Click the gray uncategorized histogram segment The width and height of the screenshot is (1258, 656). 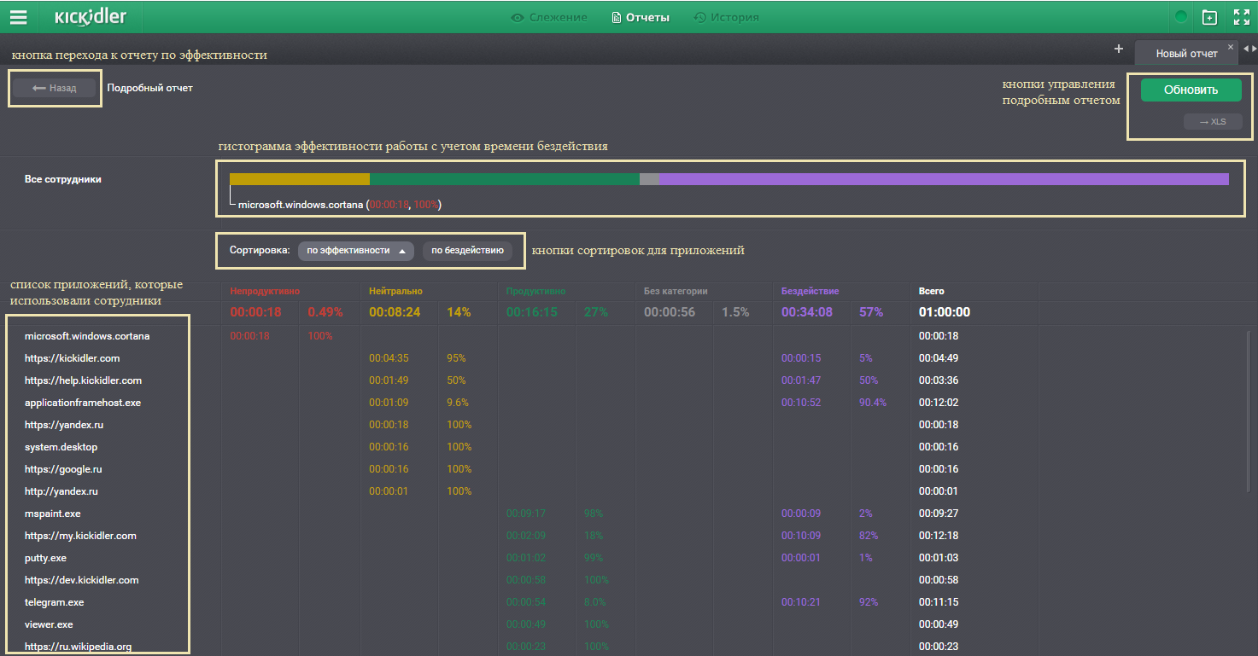tap(649, 179)
